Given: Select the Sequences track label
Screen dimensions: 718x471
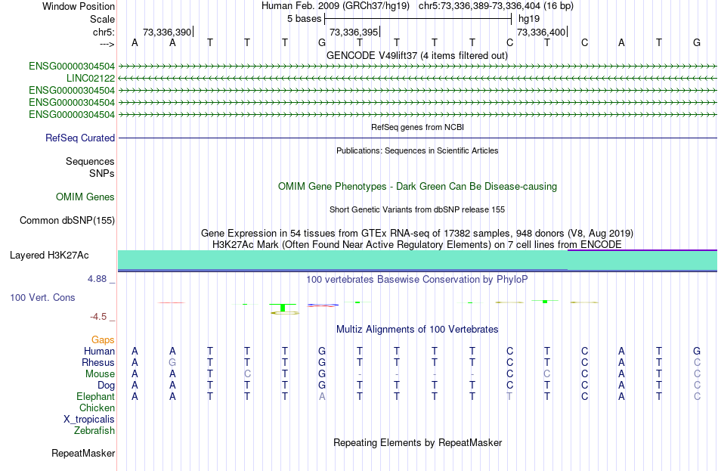Looking at the screenshot, I should pos(90,161).
